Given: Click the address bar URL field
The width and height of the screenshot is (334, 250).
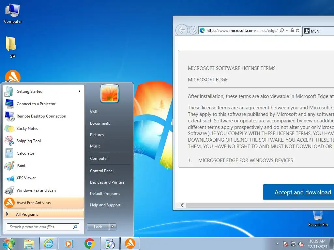Looking at the screenshot, I should [242, 31].
